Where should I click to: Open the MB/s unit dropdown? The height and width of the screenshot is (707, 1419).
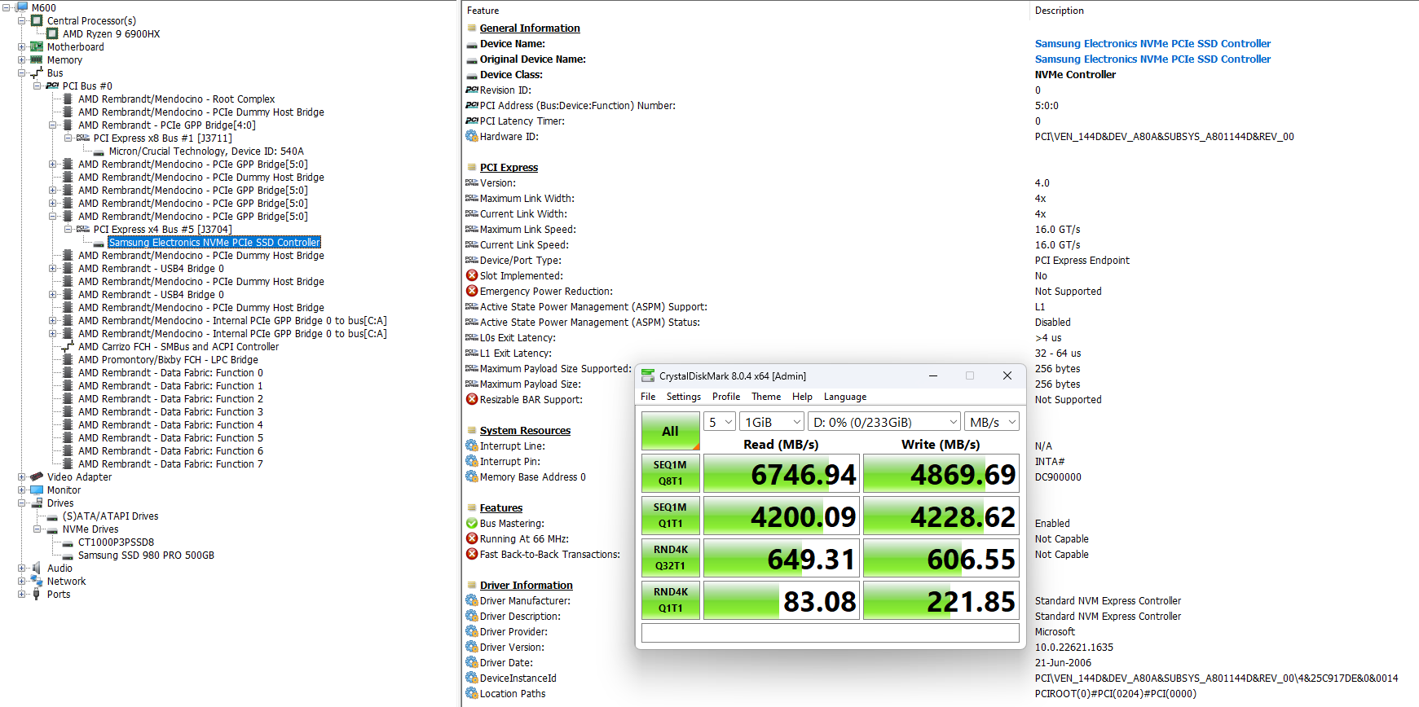(992, 422)
